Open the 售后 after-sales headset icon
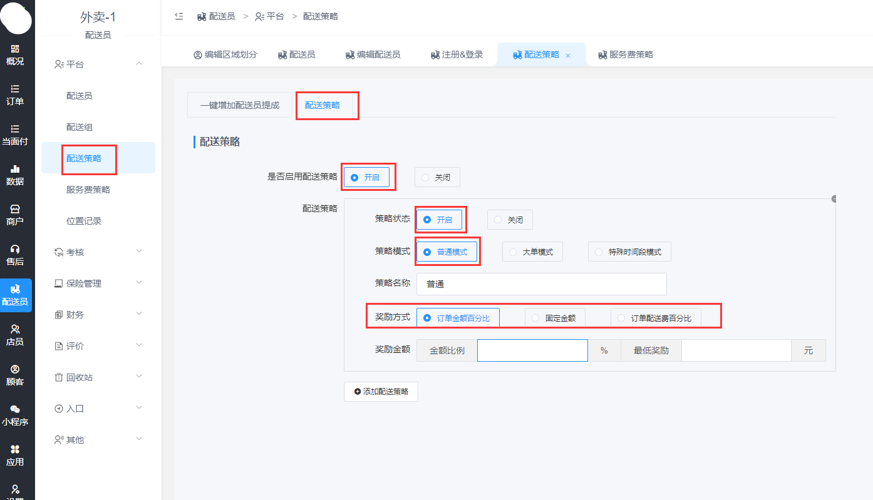 coord(15,249)
